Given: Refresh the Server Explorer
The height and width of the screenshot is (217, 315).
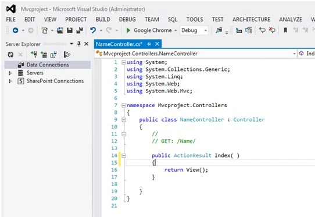Looking at the screenshot, I should (x=10, y=54).
